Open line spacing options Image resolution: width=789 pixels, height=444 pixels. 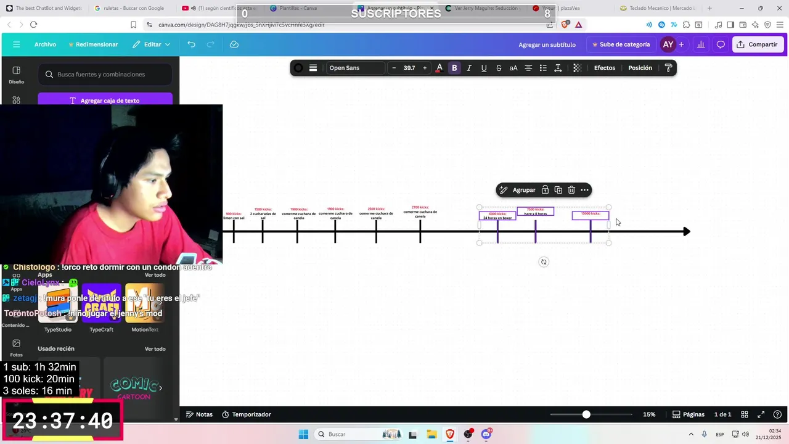[558, 68]
